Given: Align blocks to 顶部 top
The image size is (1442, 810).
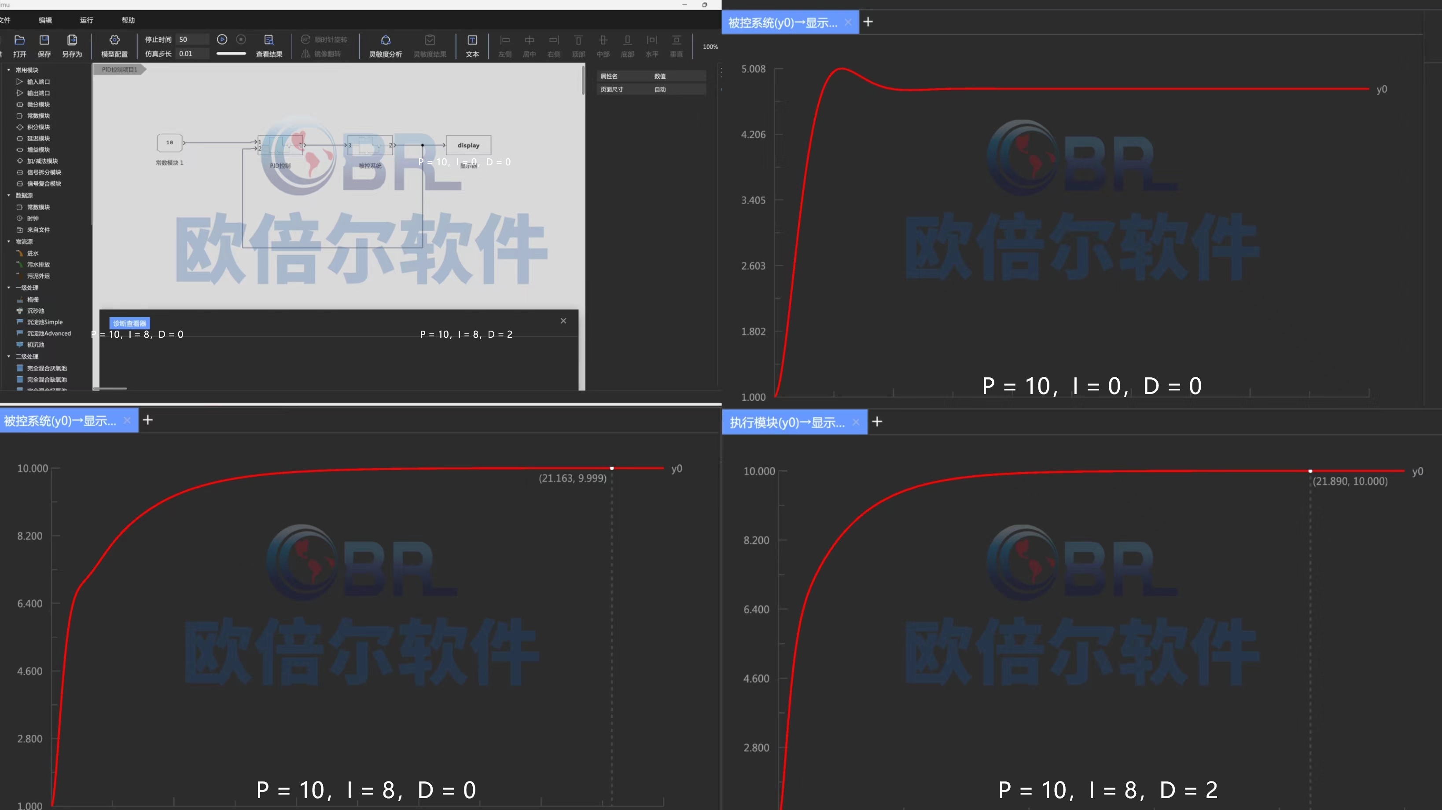Looking at the screenshot, I should 578,46.
